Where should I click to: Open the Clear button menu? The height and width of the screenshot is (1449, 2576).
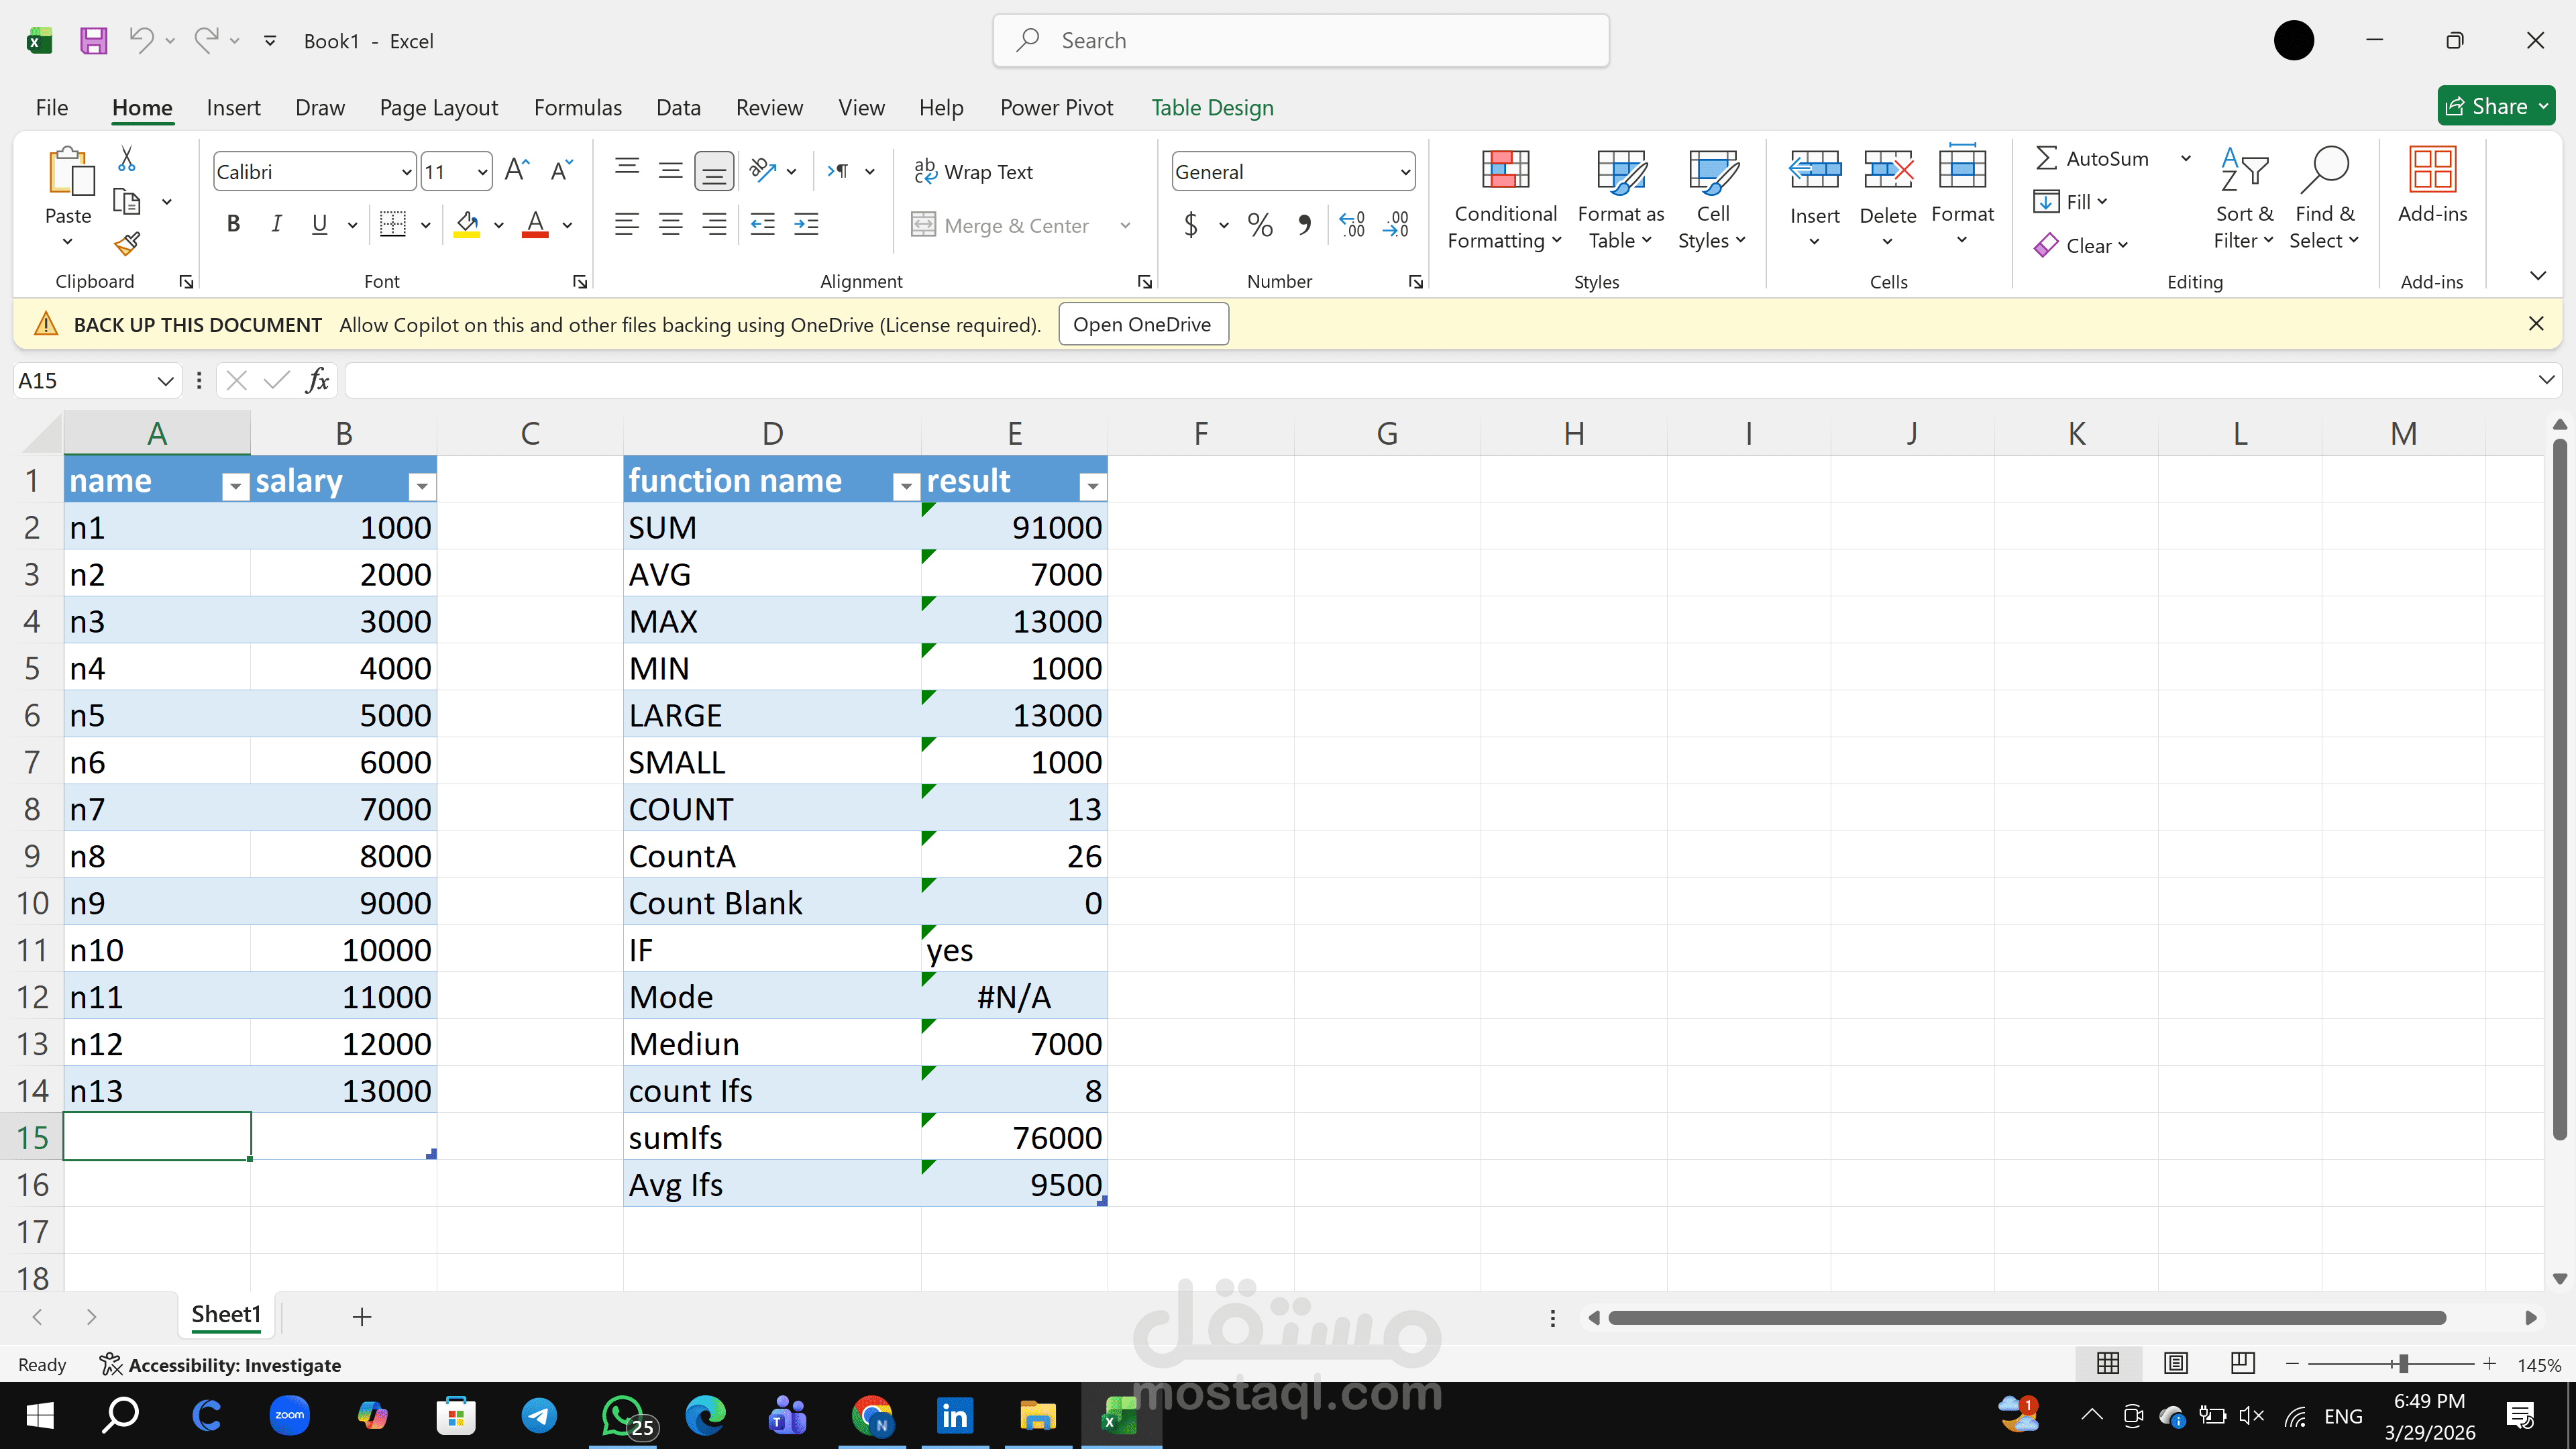click(2081, 245)
